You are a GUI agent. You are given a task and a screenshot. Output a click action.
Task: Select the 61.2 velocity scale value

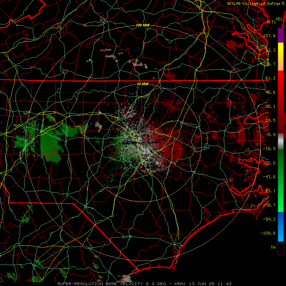coord(270,78)
